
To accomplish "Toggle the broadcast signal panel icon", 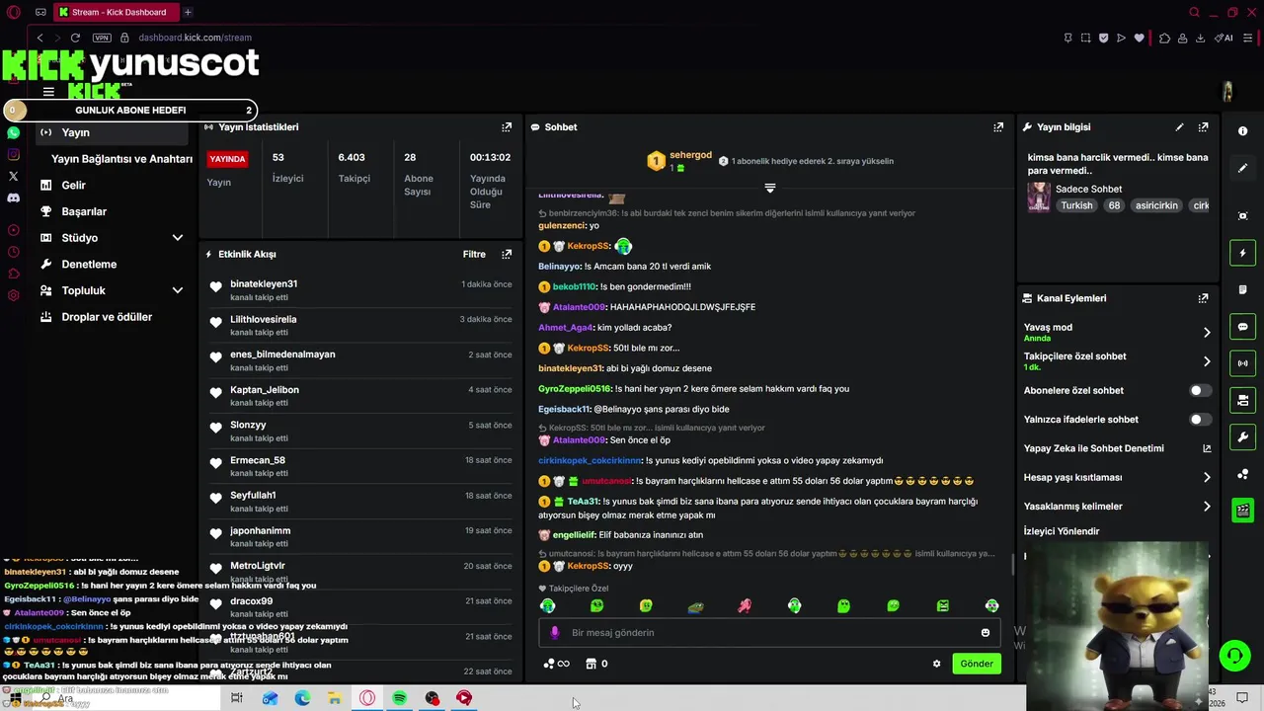I will click(x=1242, y=363).
